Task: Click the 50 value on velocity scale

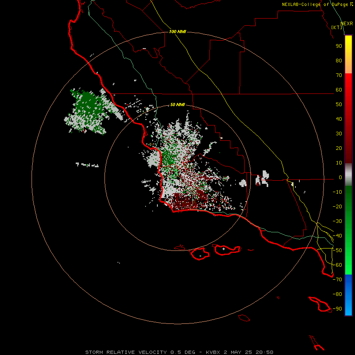Action: tap(339, 105)
